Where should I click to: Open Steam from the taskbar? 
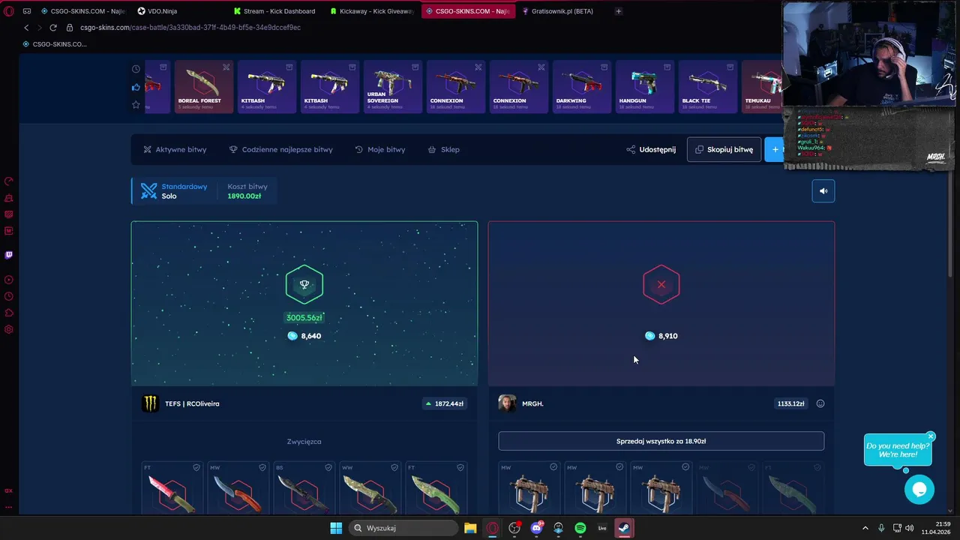pos(624,528)
